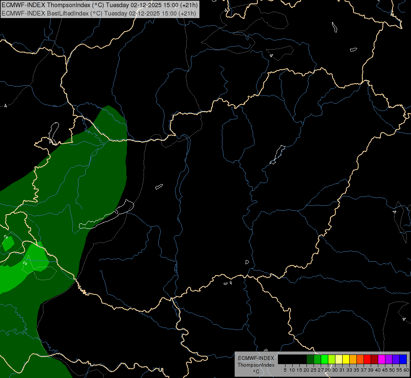
Task: Click the ThompsonIndex label in the legend
Action: (256, 365)
